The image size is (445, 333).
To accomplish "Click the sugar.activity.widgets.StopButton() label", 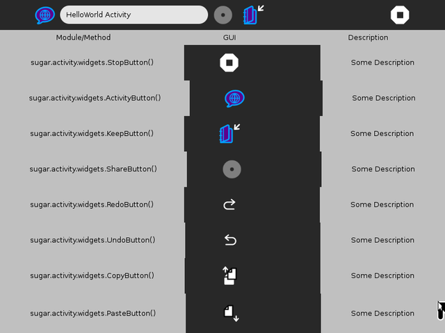I will pos(92,62).
